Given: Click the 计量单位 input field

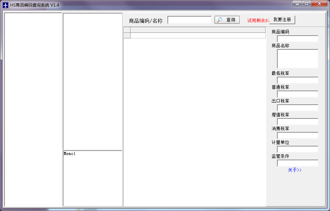Looking at the screenshot, I should [297, 149].
